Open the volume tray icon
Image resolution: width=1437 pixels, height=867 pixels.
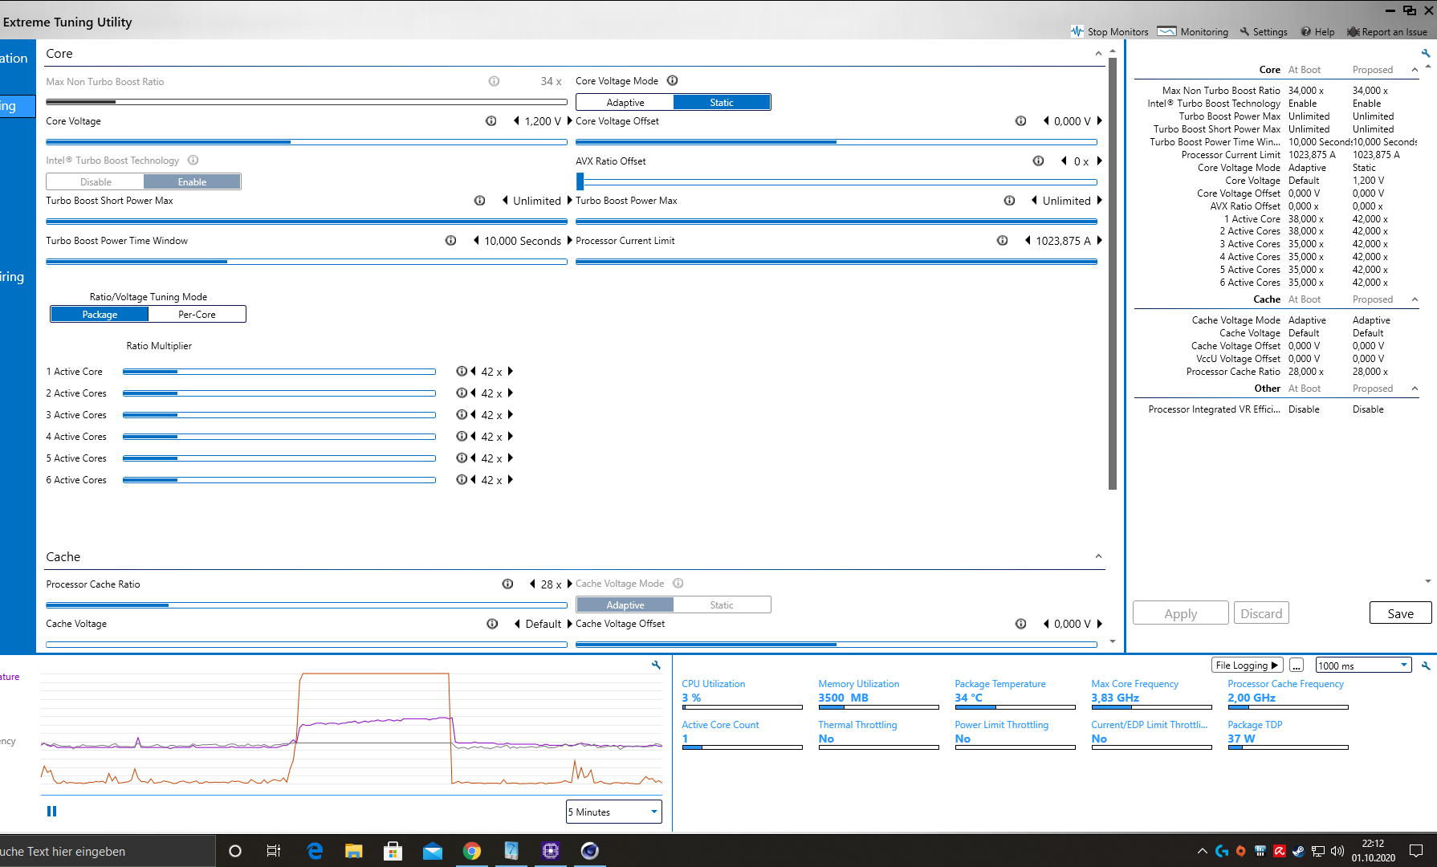(x=1337, y=851)
